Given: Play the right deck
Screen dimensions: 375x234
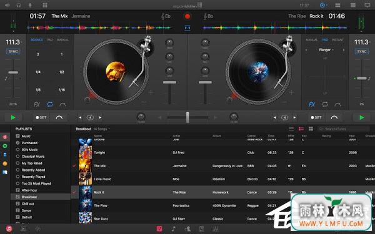Looking at the screenshot, I should (362, 117).
